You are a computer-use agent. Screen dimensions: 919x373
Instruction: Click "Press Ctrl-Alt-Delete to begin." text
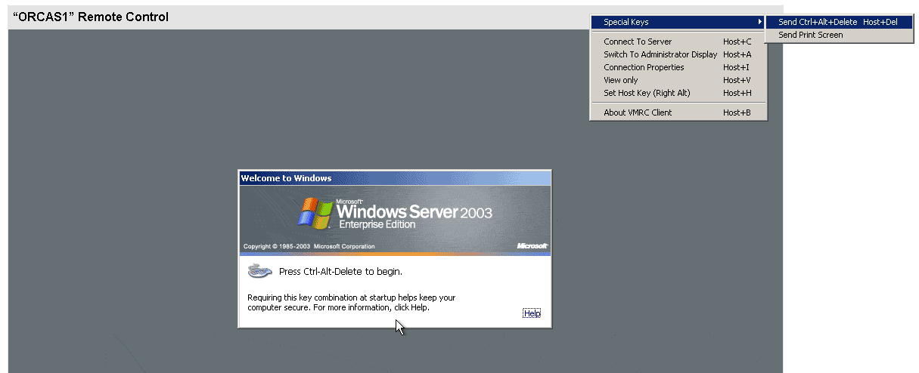340,271
